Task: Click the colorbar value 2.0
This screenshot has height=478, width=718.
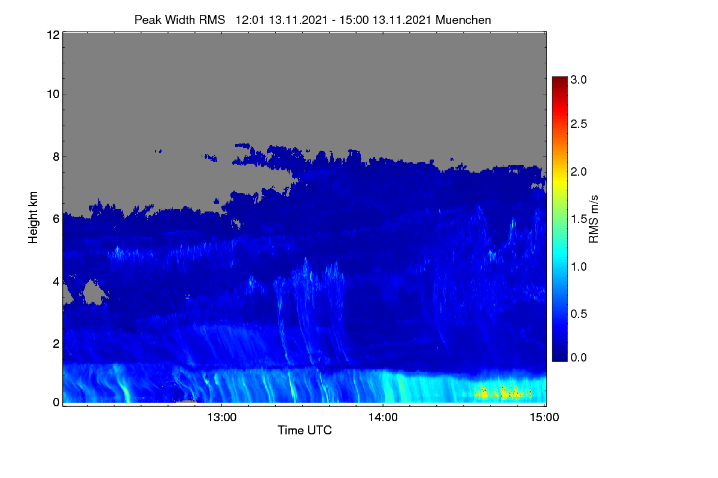Action: 579,172
